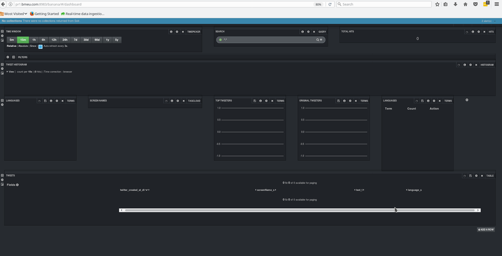Open Screen Names tagcloud settings gear
The image size is (502, 256).
click(178, 101)
